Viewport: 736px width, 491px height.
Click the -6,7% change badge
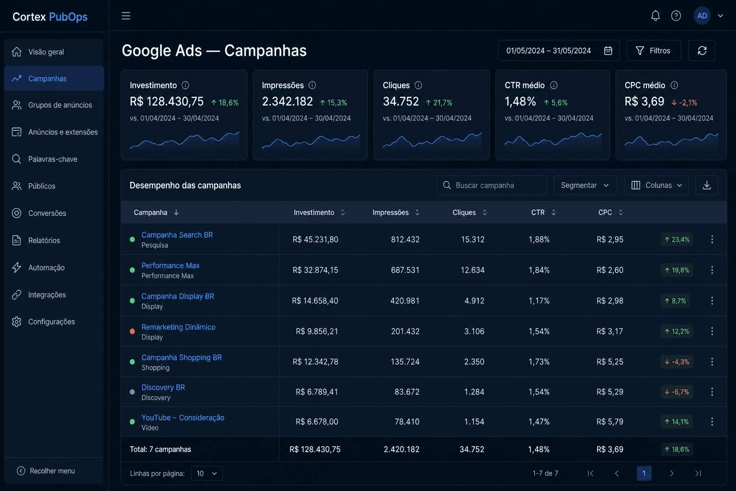coord(677,392)
